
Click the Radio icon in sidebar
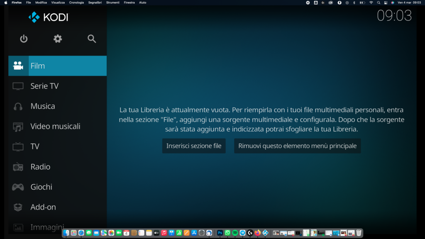[18, 167]
